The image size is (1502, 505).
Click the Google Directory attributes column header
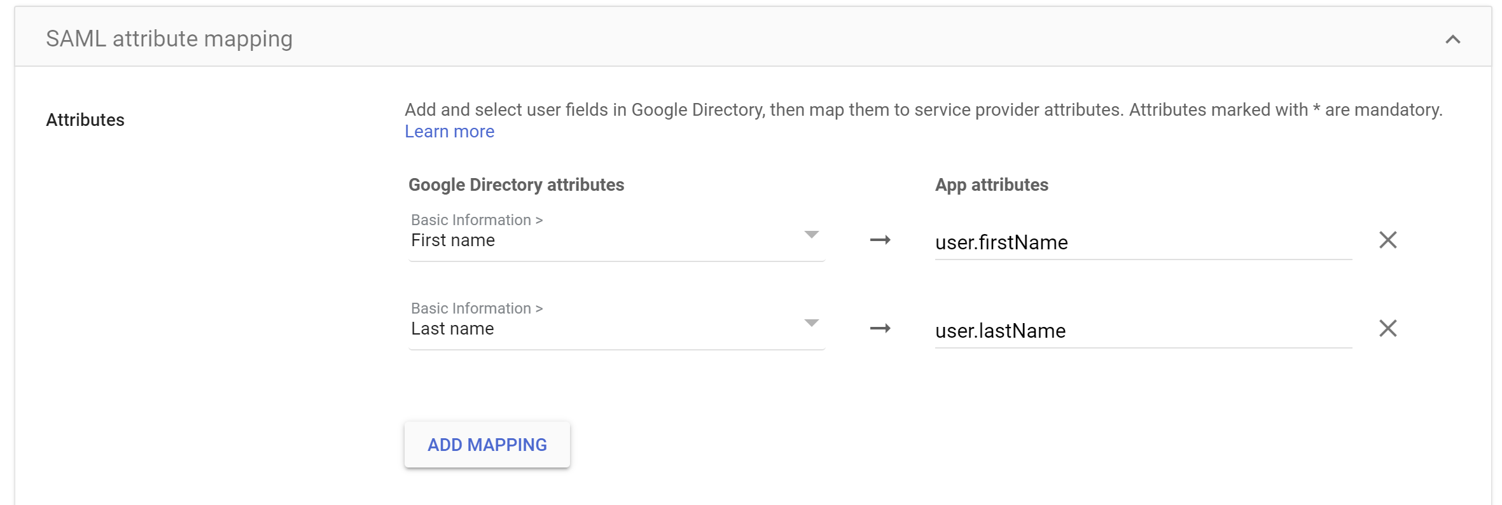pyautogui.click(x=516, y=185)
